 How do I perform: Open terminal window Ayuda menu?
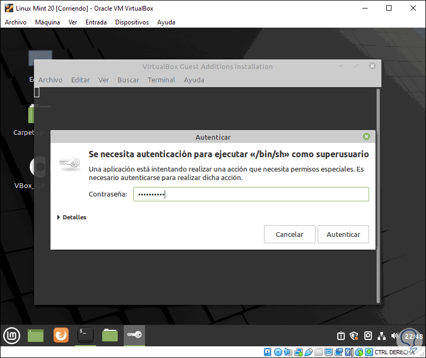pyautogui.click(x=194, y=80)
